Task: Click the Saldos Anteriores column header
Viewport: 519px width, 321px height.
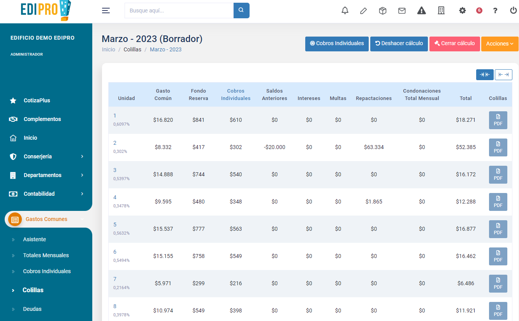Action: 274,95
